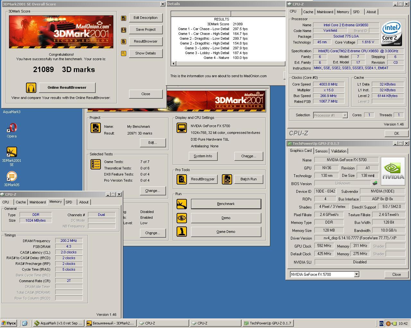Click the EN language indicator in tray

[x=381, y=324]
